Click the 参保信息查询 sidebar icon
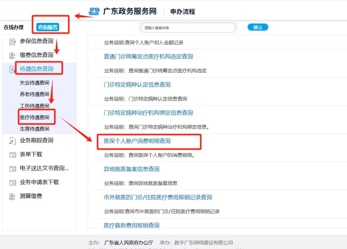Screen dimensions: 347x249 click(12, 41)
